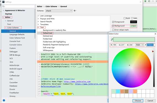Close the Select Color dialog
The width and height of the screenshot is (157, 103).
click(x=155, y=34)
